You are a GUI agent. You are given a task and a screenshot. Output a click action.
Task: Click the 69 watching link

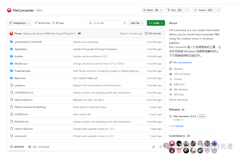tap(180, 90)
